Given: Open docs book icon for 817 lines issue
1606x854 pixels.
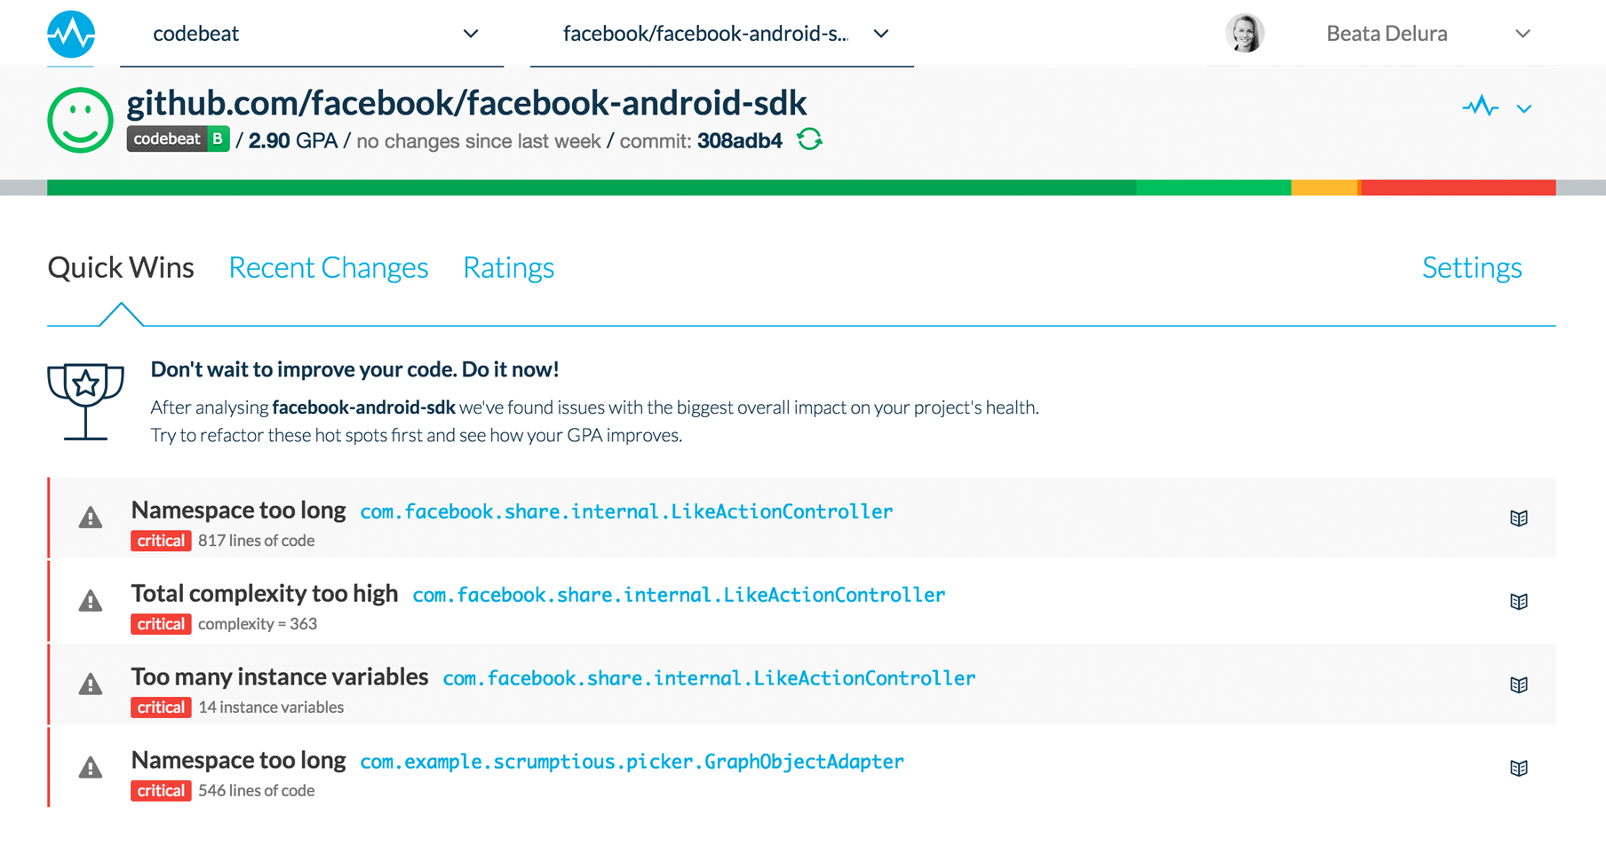Looking at the screenshot, I should tap(1519, 518).
